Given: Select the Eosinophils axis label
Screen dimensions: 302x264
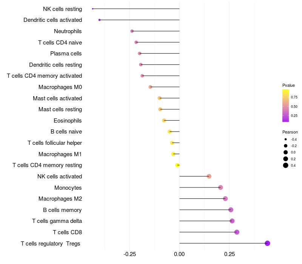Looking at the screenshot, I should click(x=68, y=121).
